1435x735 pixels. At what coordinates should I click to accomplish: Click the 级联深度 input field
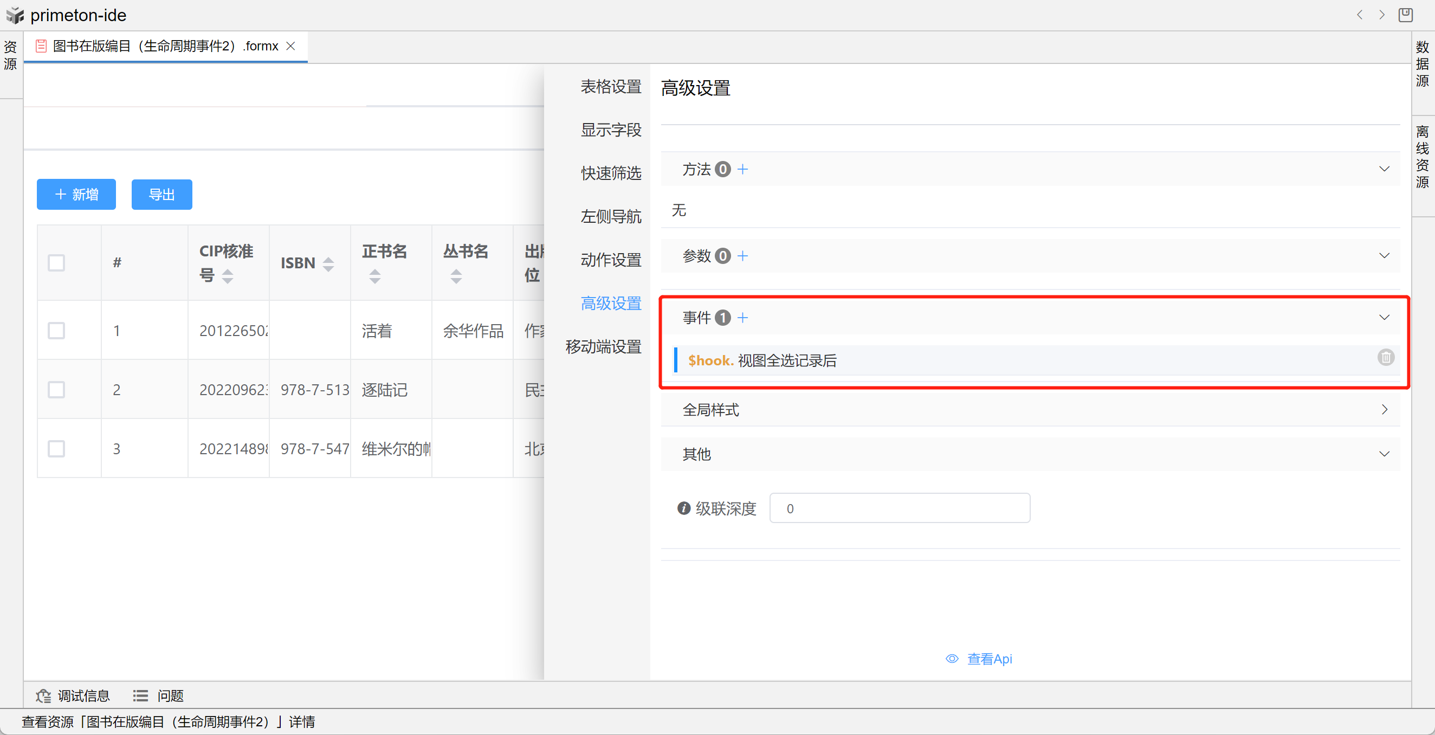click(899, 508)
